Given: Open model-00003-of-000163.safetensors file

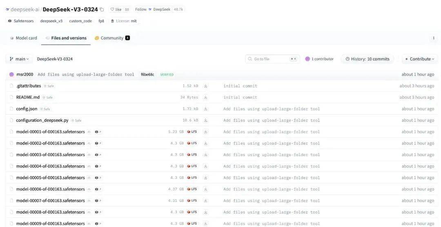Looking at the screenshot, I should (50, 154).
